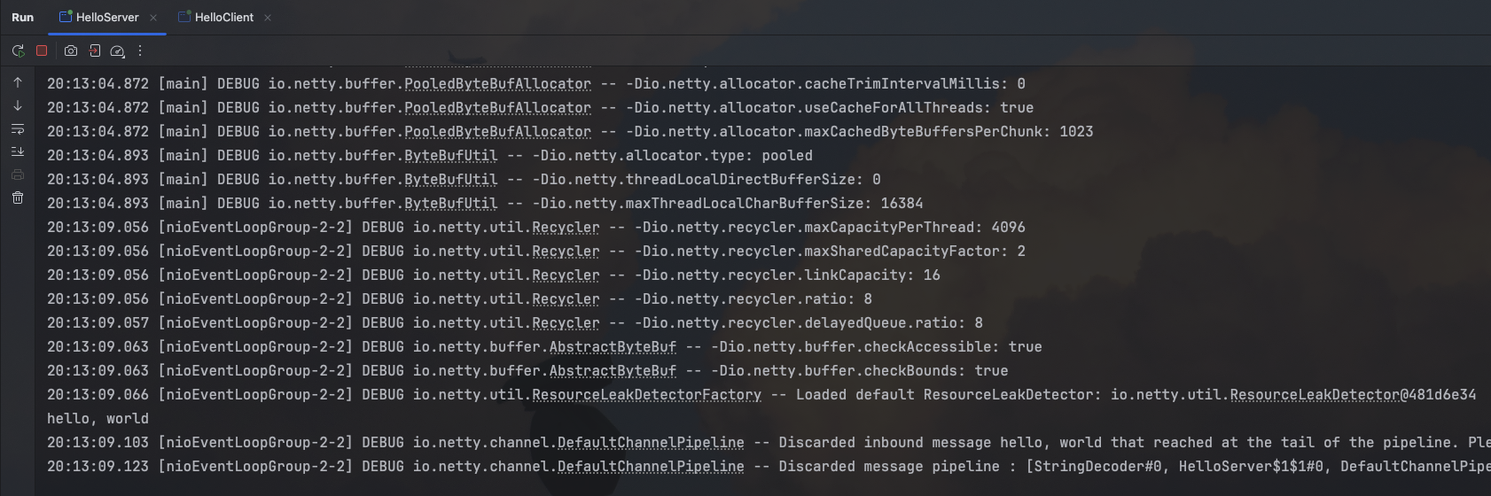The width and height of the screenshot is (1491, 496).
Task: Switch to the HelloClient tab
Action: tap(223, 17)
